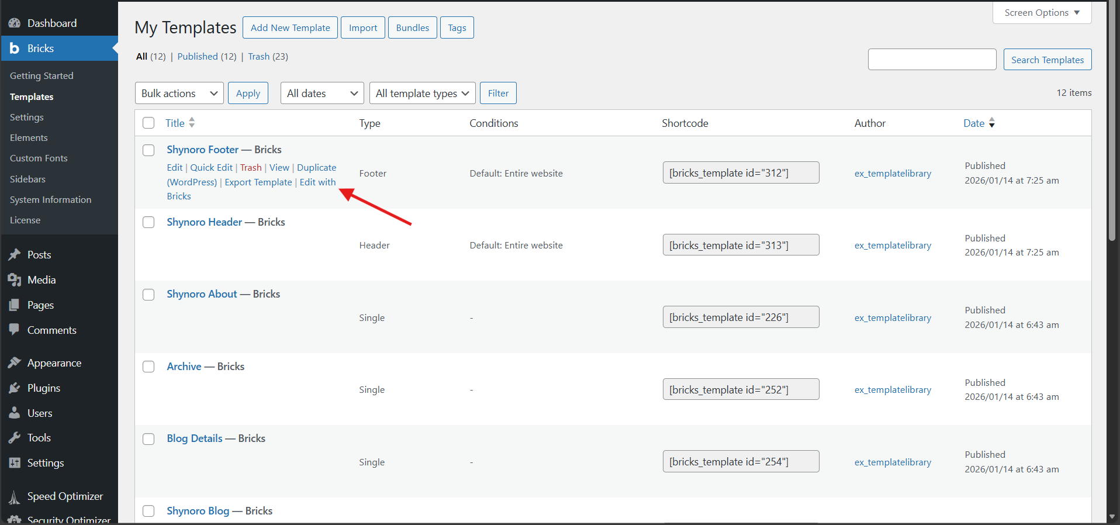This screenshot has height=525, width=1120.
Task: Click the Comments speech bubble icon
Action: click(x=15, y=330)
